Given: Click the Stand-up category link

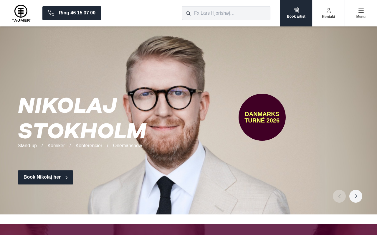Looking at the screenshot, I should (x=27, y=146).
